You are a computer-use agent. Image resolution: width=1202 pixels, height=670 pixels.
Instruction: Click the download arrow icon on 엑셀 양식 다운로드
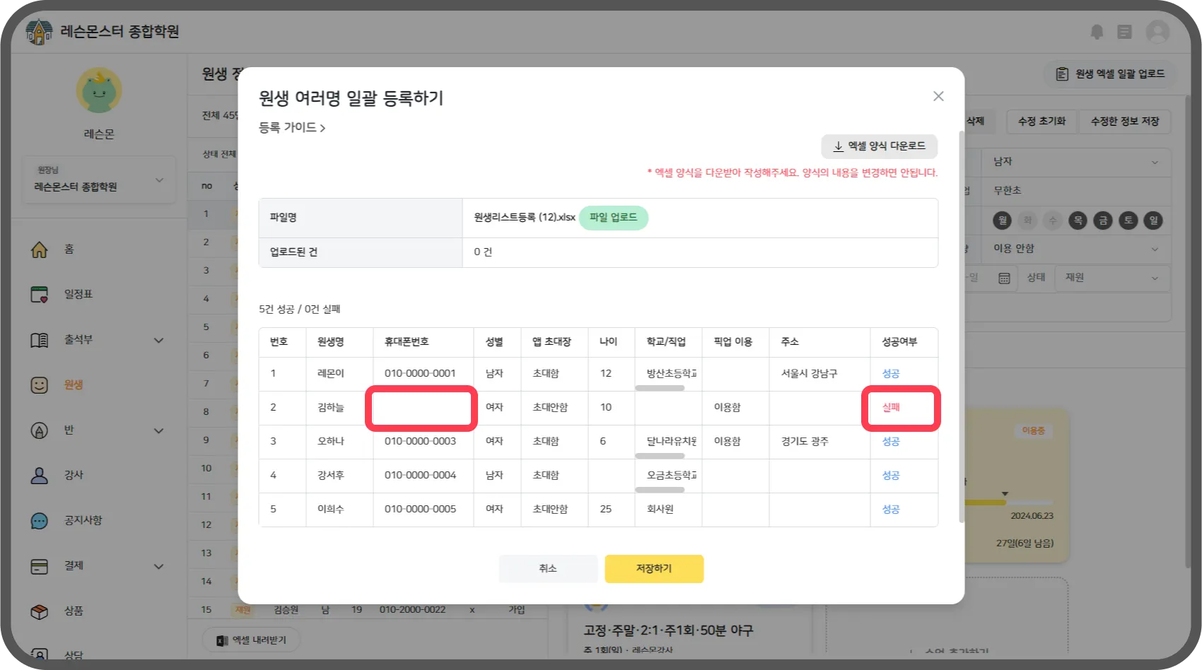(x=838, y=146)
